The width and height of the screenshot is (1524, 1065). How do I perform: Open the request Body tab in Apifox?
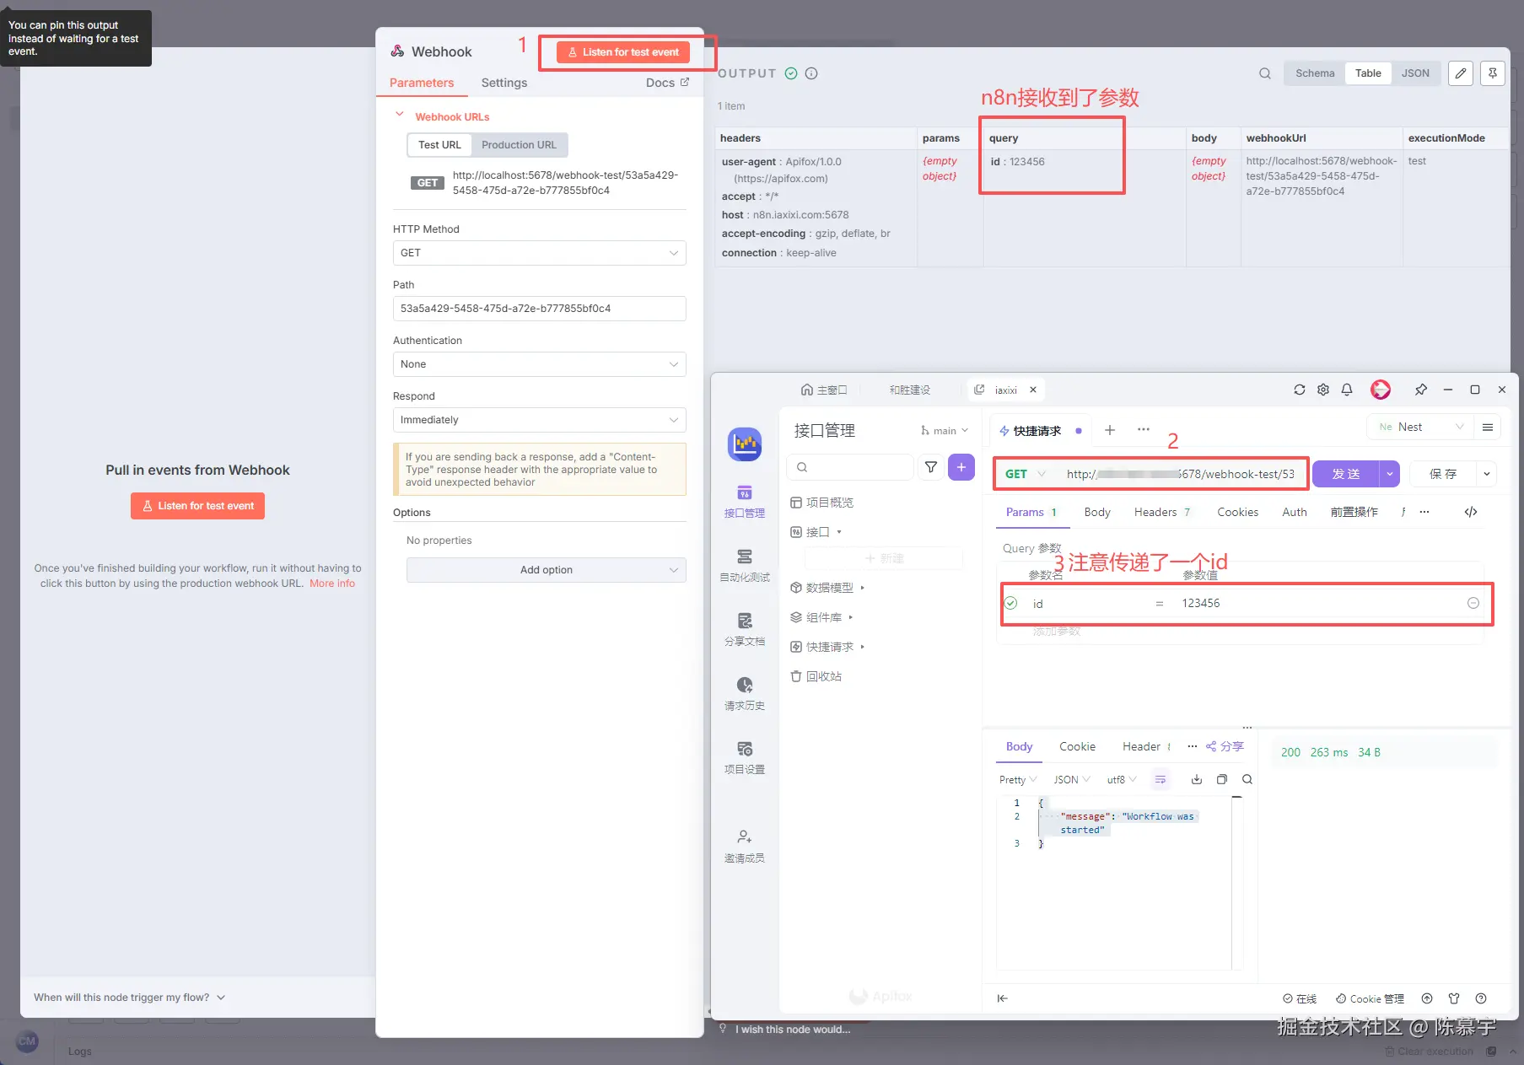pyautogui.click(x=1097, y=512)
